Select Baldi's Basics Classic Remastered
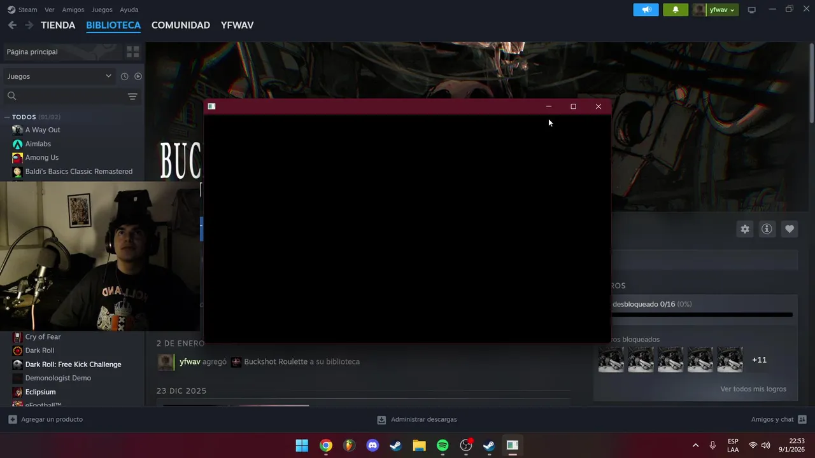Screen dimensions: 815x458 pos(79,172)
